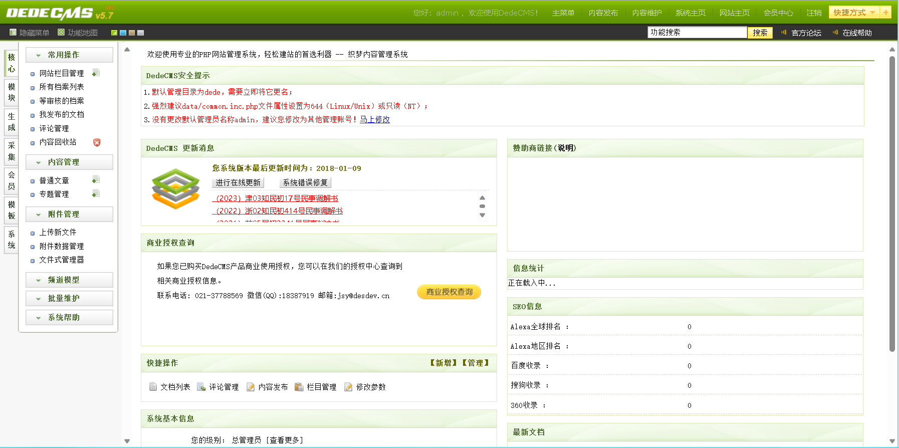Image resolution: width=899 pixels, height=448 pixels.
Task: Click the plus button beside 快捷方式
Action: [886, 12]
